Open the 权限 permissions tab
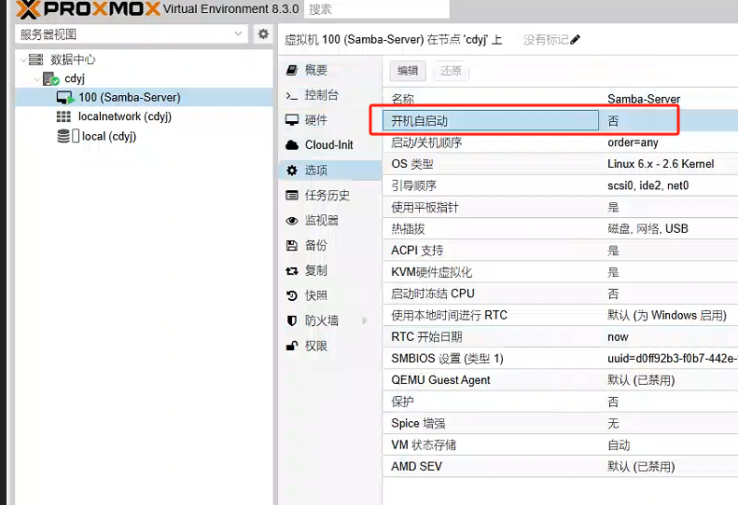738x505 pixels. coord(329,346)
